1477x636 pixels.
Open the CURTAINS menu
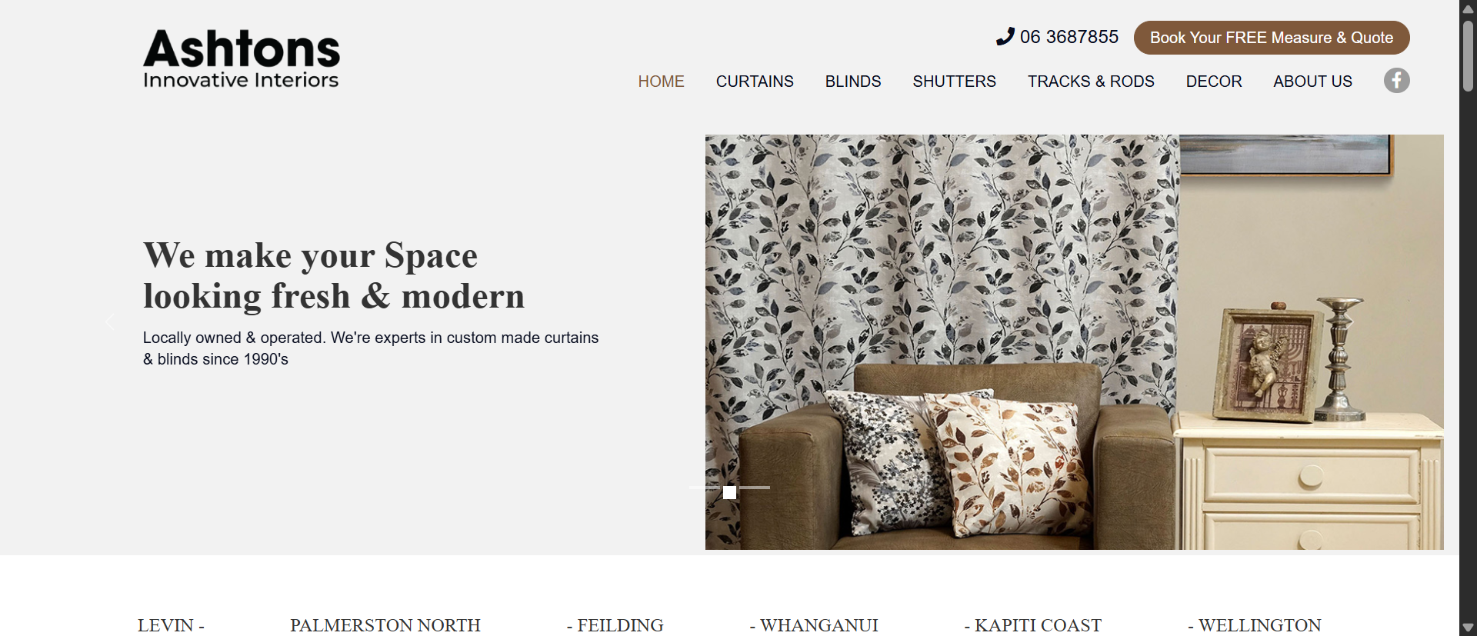click(755, 82)
